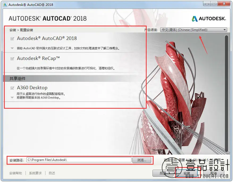The image size is (233, 182).
Task: Click the 浏览... browse button
Action: [142, 160]
